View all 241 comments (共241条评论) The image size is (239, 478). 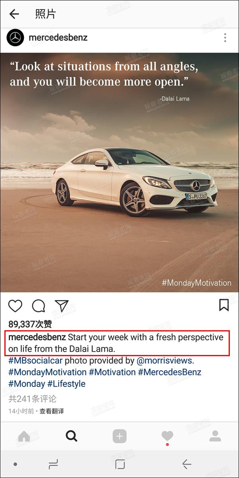32,399
